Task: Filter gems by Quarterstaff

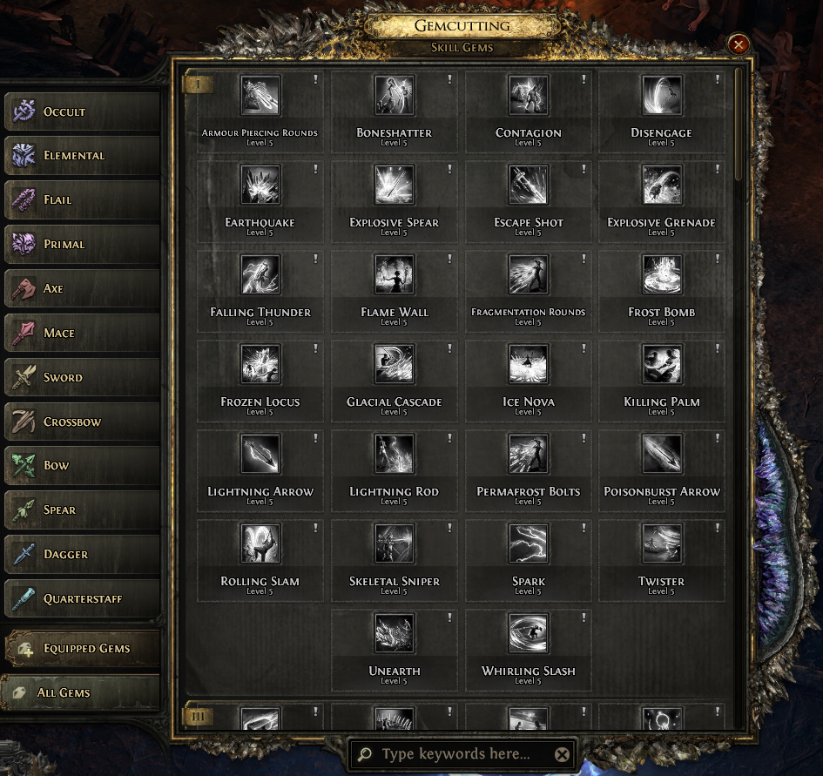Action: click(x=83, y=598)
